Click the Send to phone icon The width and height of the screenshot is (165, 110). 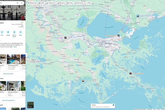[x=14, y=32]
